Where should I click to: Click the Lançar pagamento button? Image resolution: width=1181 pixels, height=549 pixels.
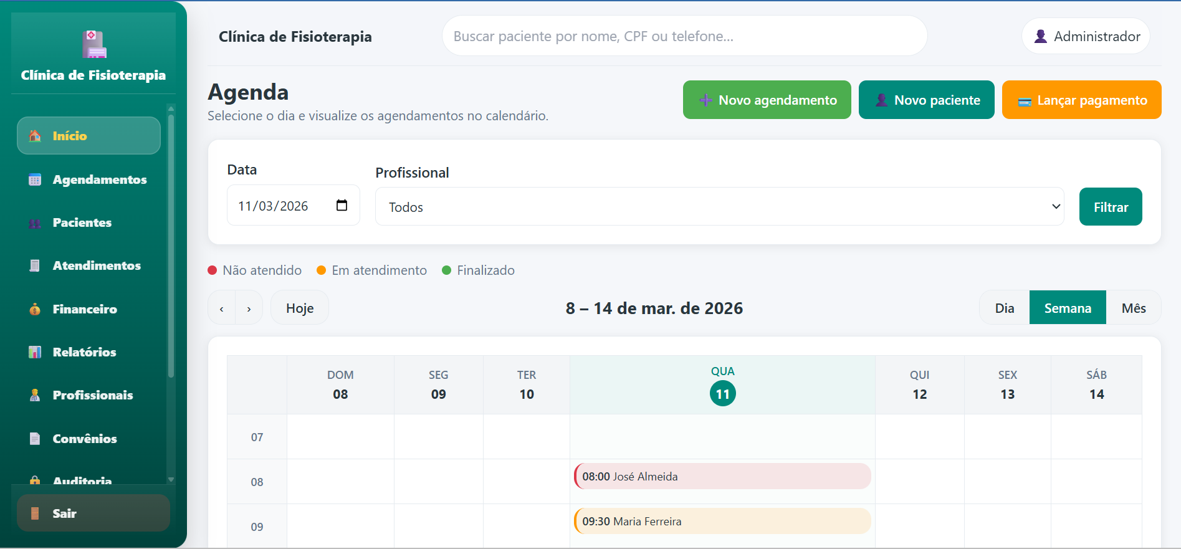[x=1081, y=100]
